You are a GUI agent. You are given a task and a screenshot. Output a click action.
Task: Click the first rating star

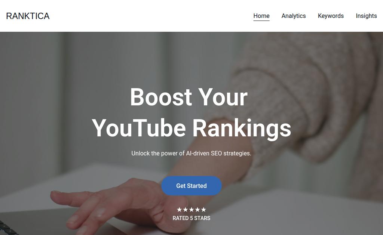(x=179, y=209)
